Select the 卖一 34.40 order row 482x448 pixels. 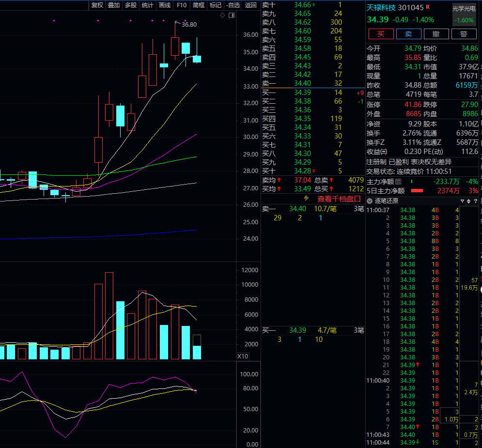[313, 83]
